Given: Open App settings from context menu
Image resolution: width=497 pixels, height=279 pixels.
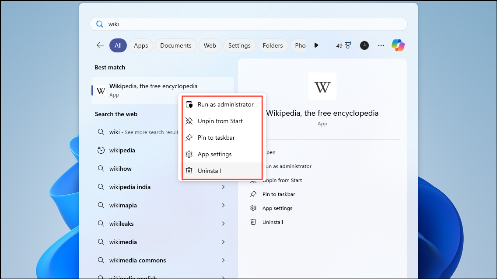Looking at the screenshot, I should [x=222, y=154].
